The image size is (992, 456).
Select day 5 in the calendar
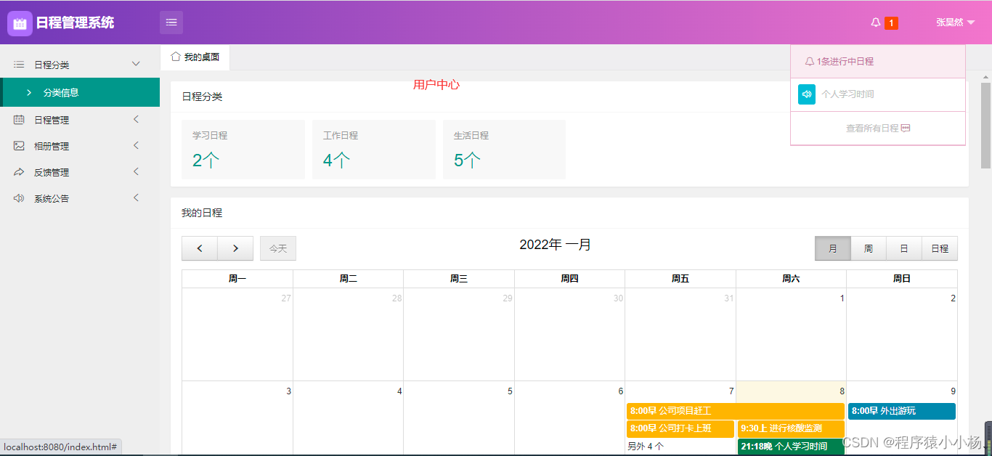pos(510,391)
